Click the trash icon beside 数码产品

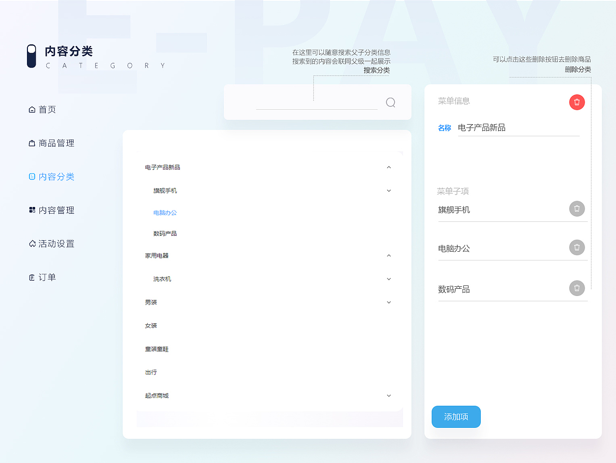tap(577, 288)
